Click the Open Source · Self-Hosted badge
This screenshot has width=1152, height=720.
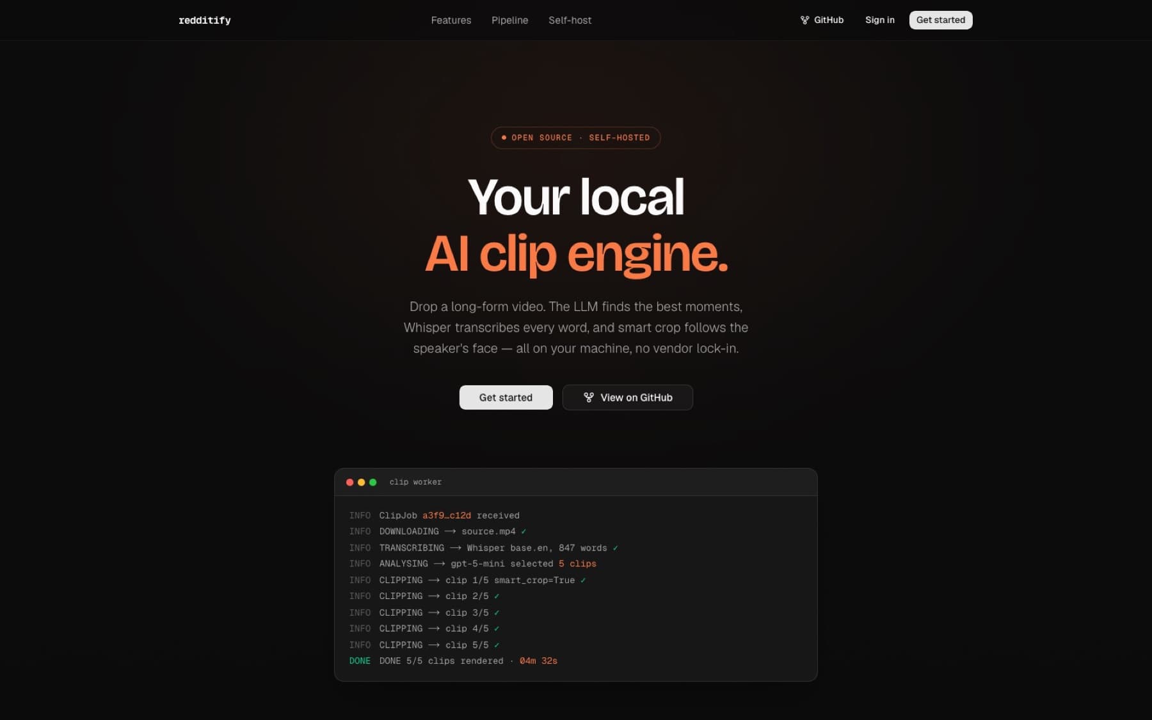[576, 138]
